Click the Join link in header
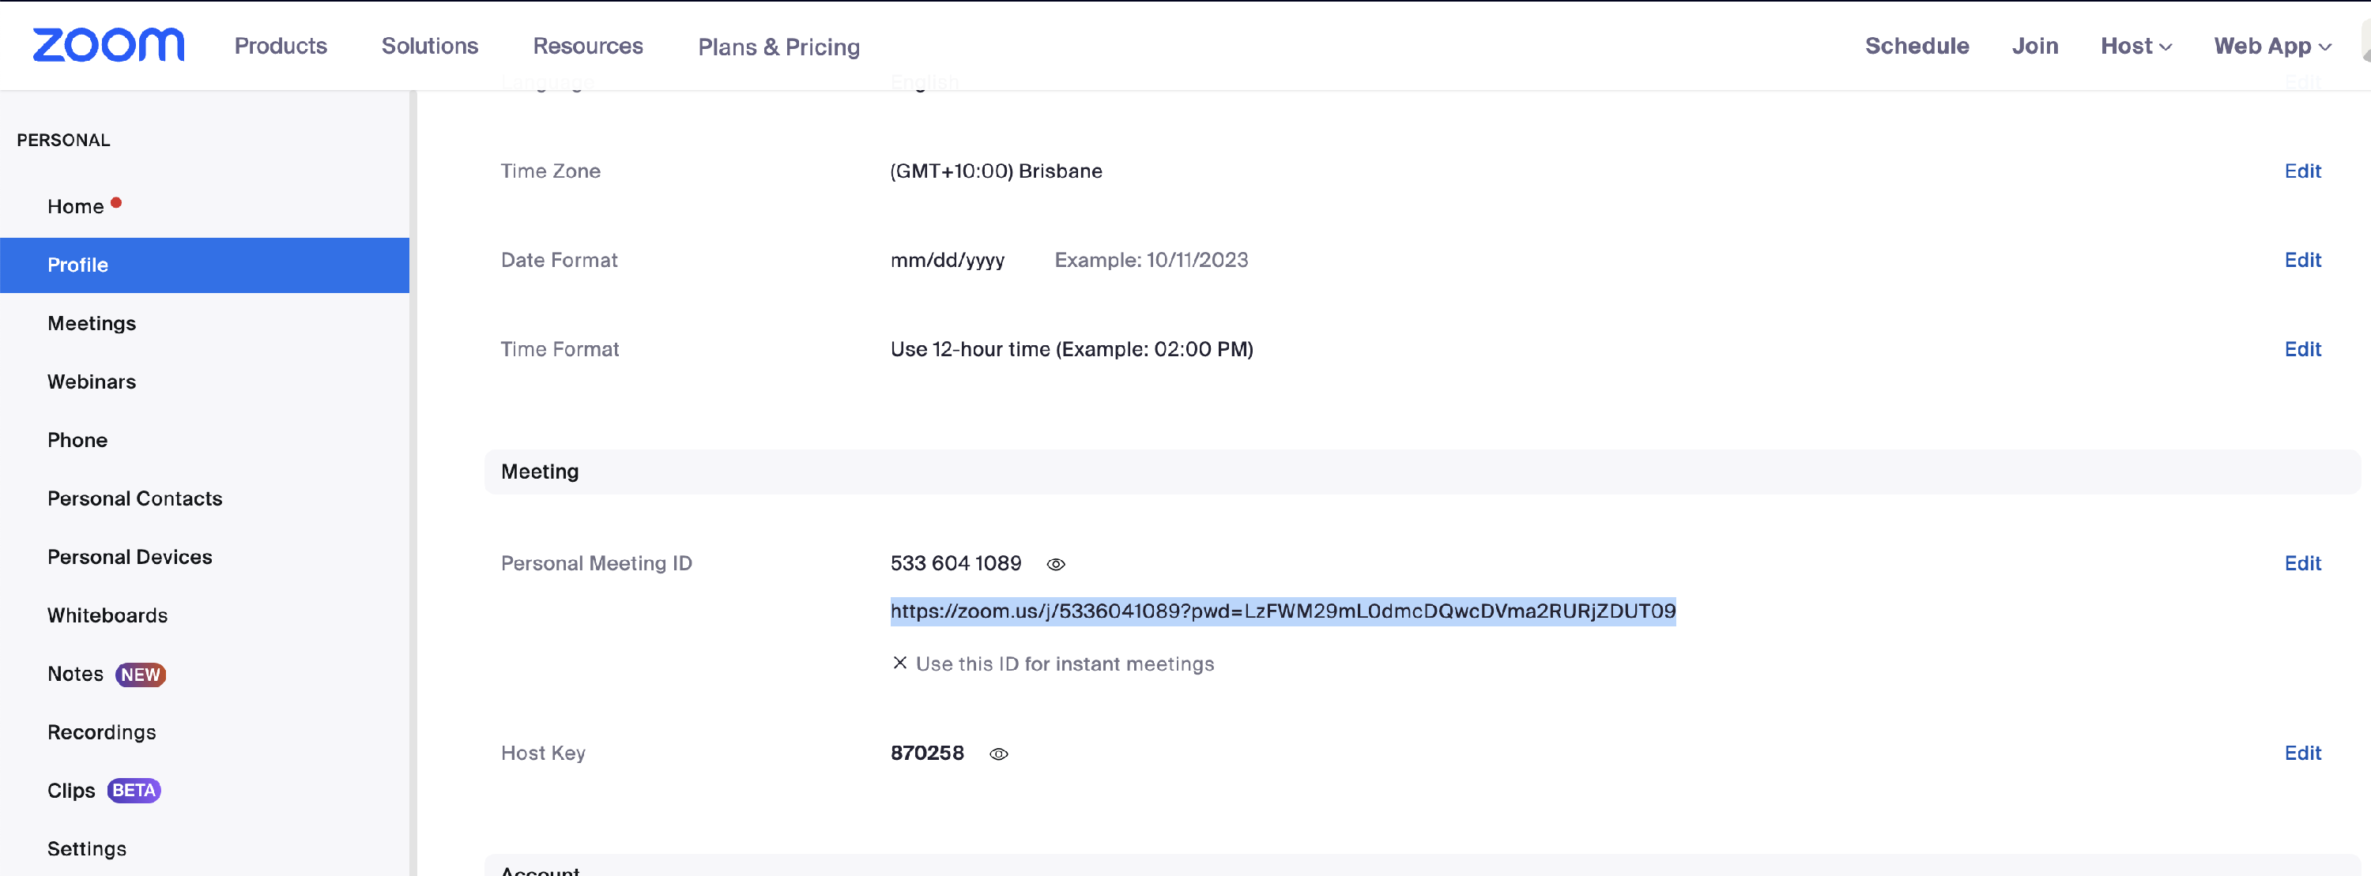The image size is (2371, 876). coord(2034,46)
